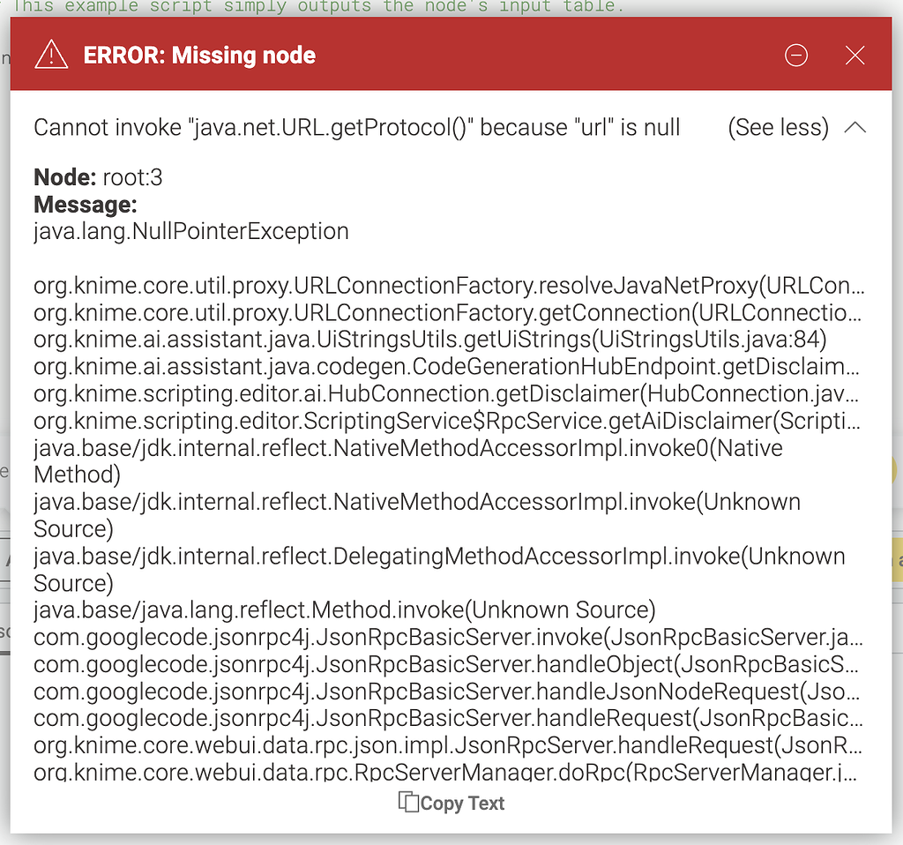Image resolution: width=903 pixels, height=845 pixels.
Task: Click the copy icon beside Copy Text
Action: (407, 803)
